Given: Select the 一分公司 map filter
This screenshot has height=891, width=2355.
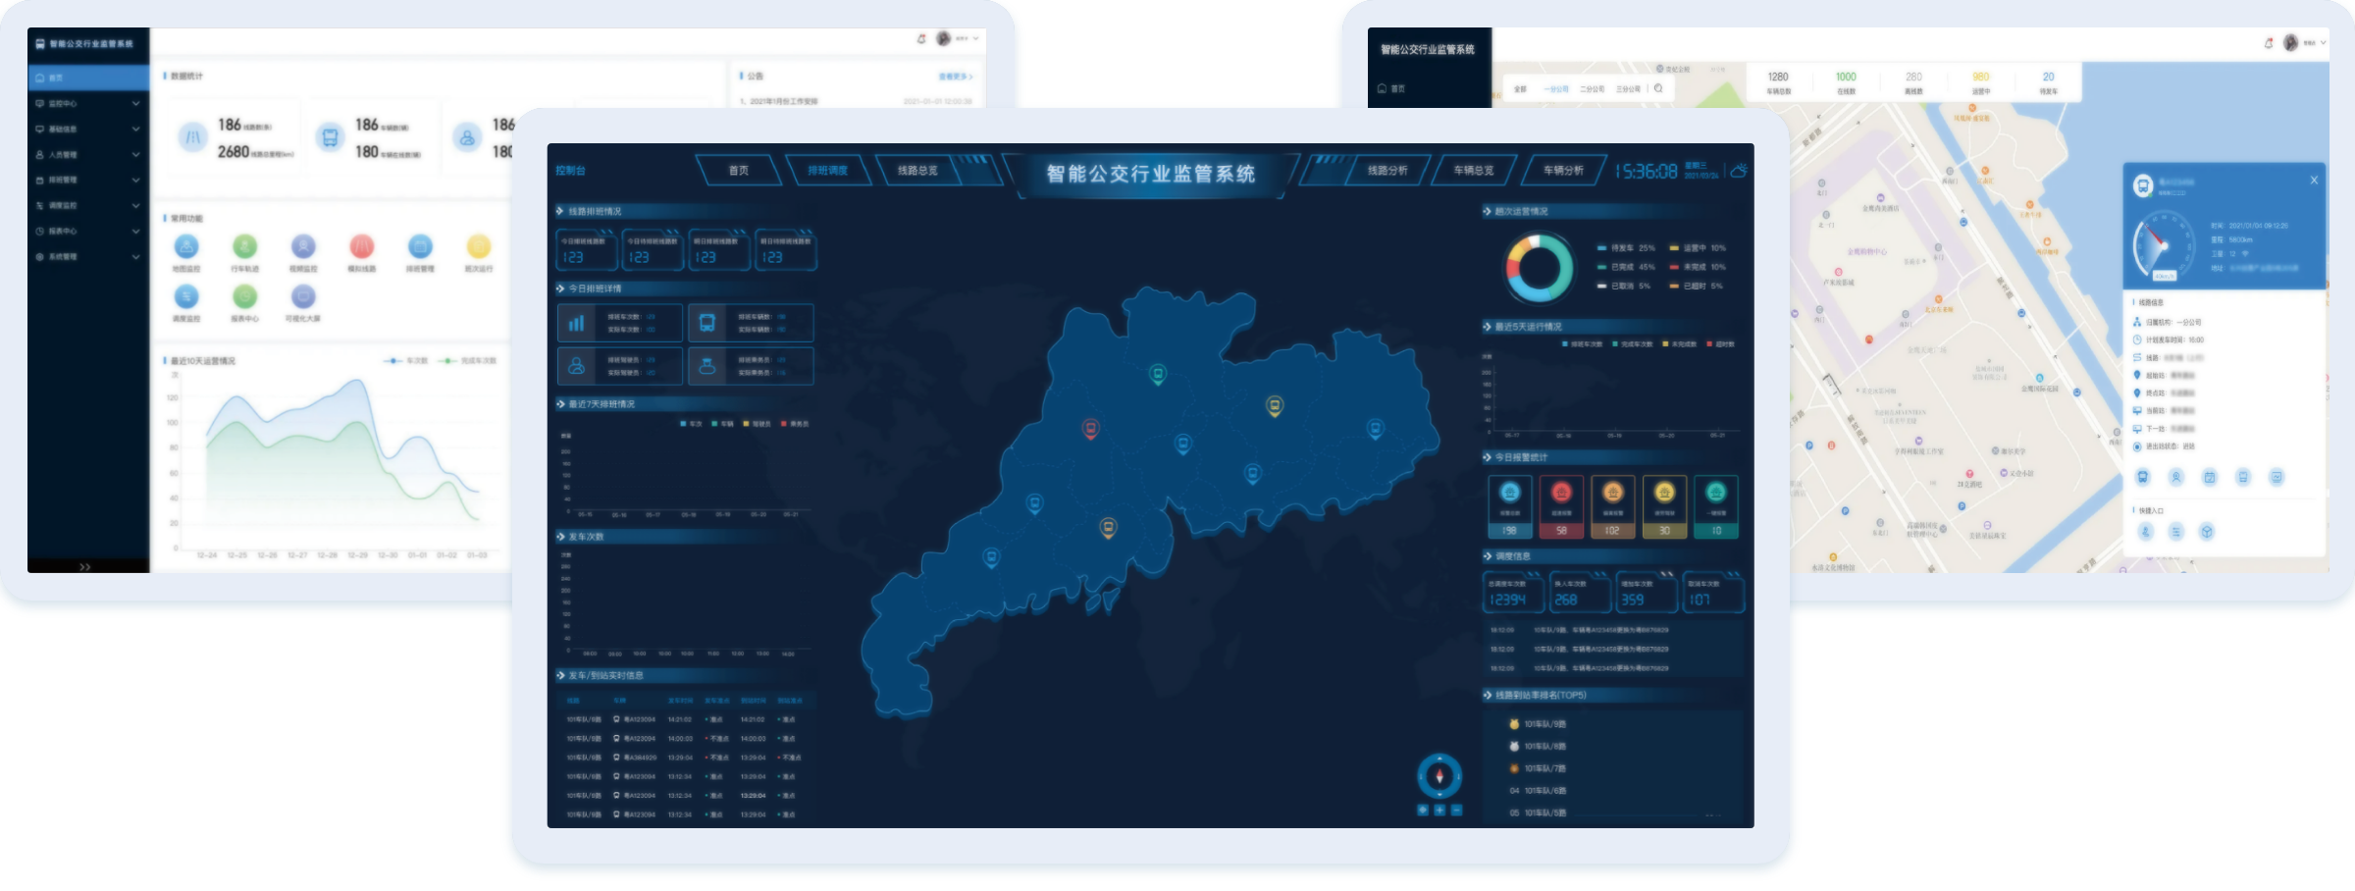Looking at the screenshot, I should [x=1556, y=88].
